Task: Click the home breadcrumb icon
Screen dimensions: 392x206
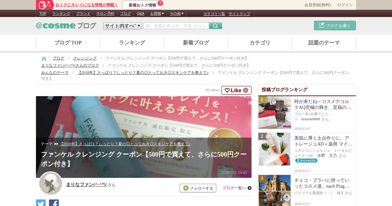Action: tap(44, 59)
